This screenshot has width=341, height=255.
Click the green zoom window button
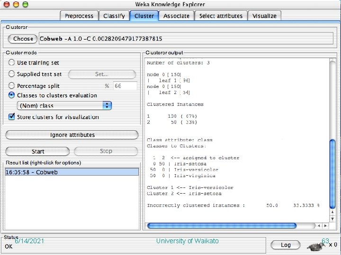[x=26, y=4]
